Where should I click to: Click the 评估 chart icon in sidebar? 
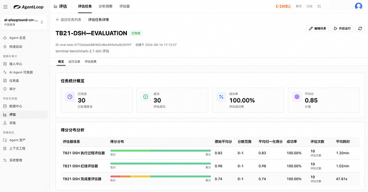click(x=5, y=114)
